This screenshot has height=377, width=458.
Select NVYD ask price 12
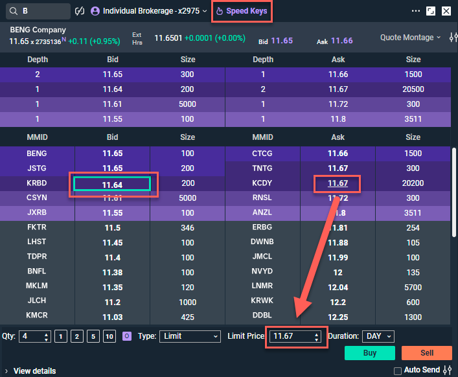pyautogui.click(x=338, y=273)
